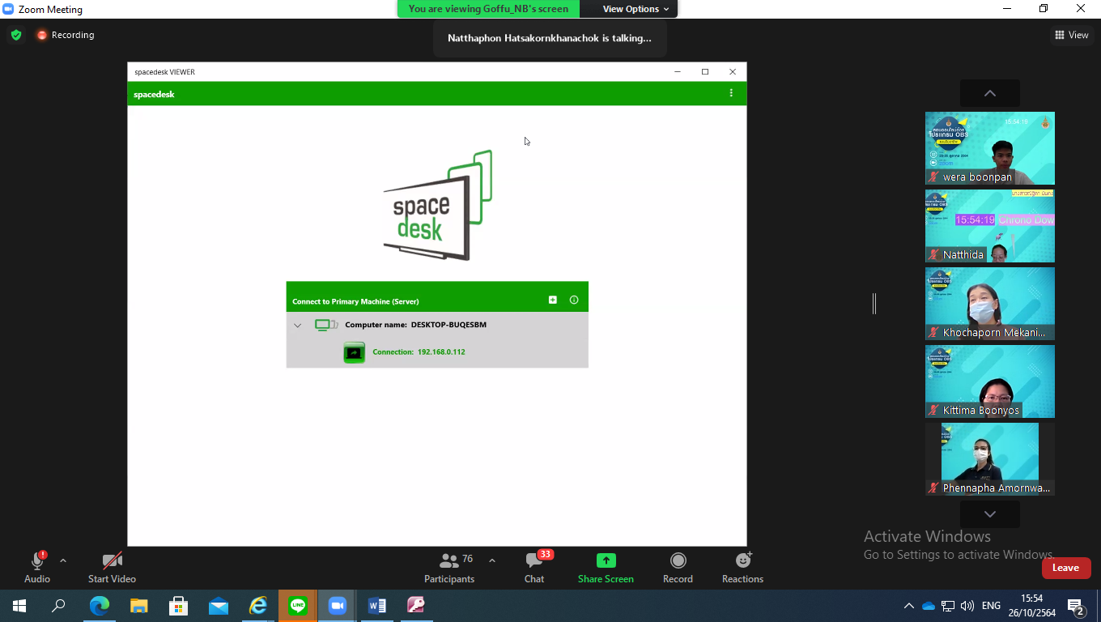Unmute the Audio microphone in Zoom

click(x=37, y=567)
